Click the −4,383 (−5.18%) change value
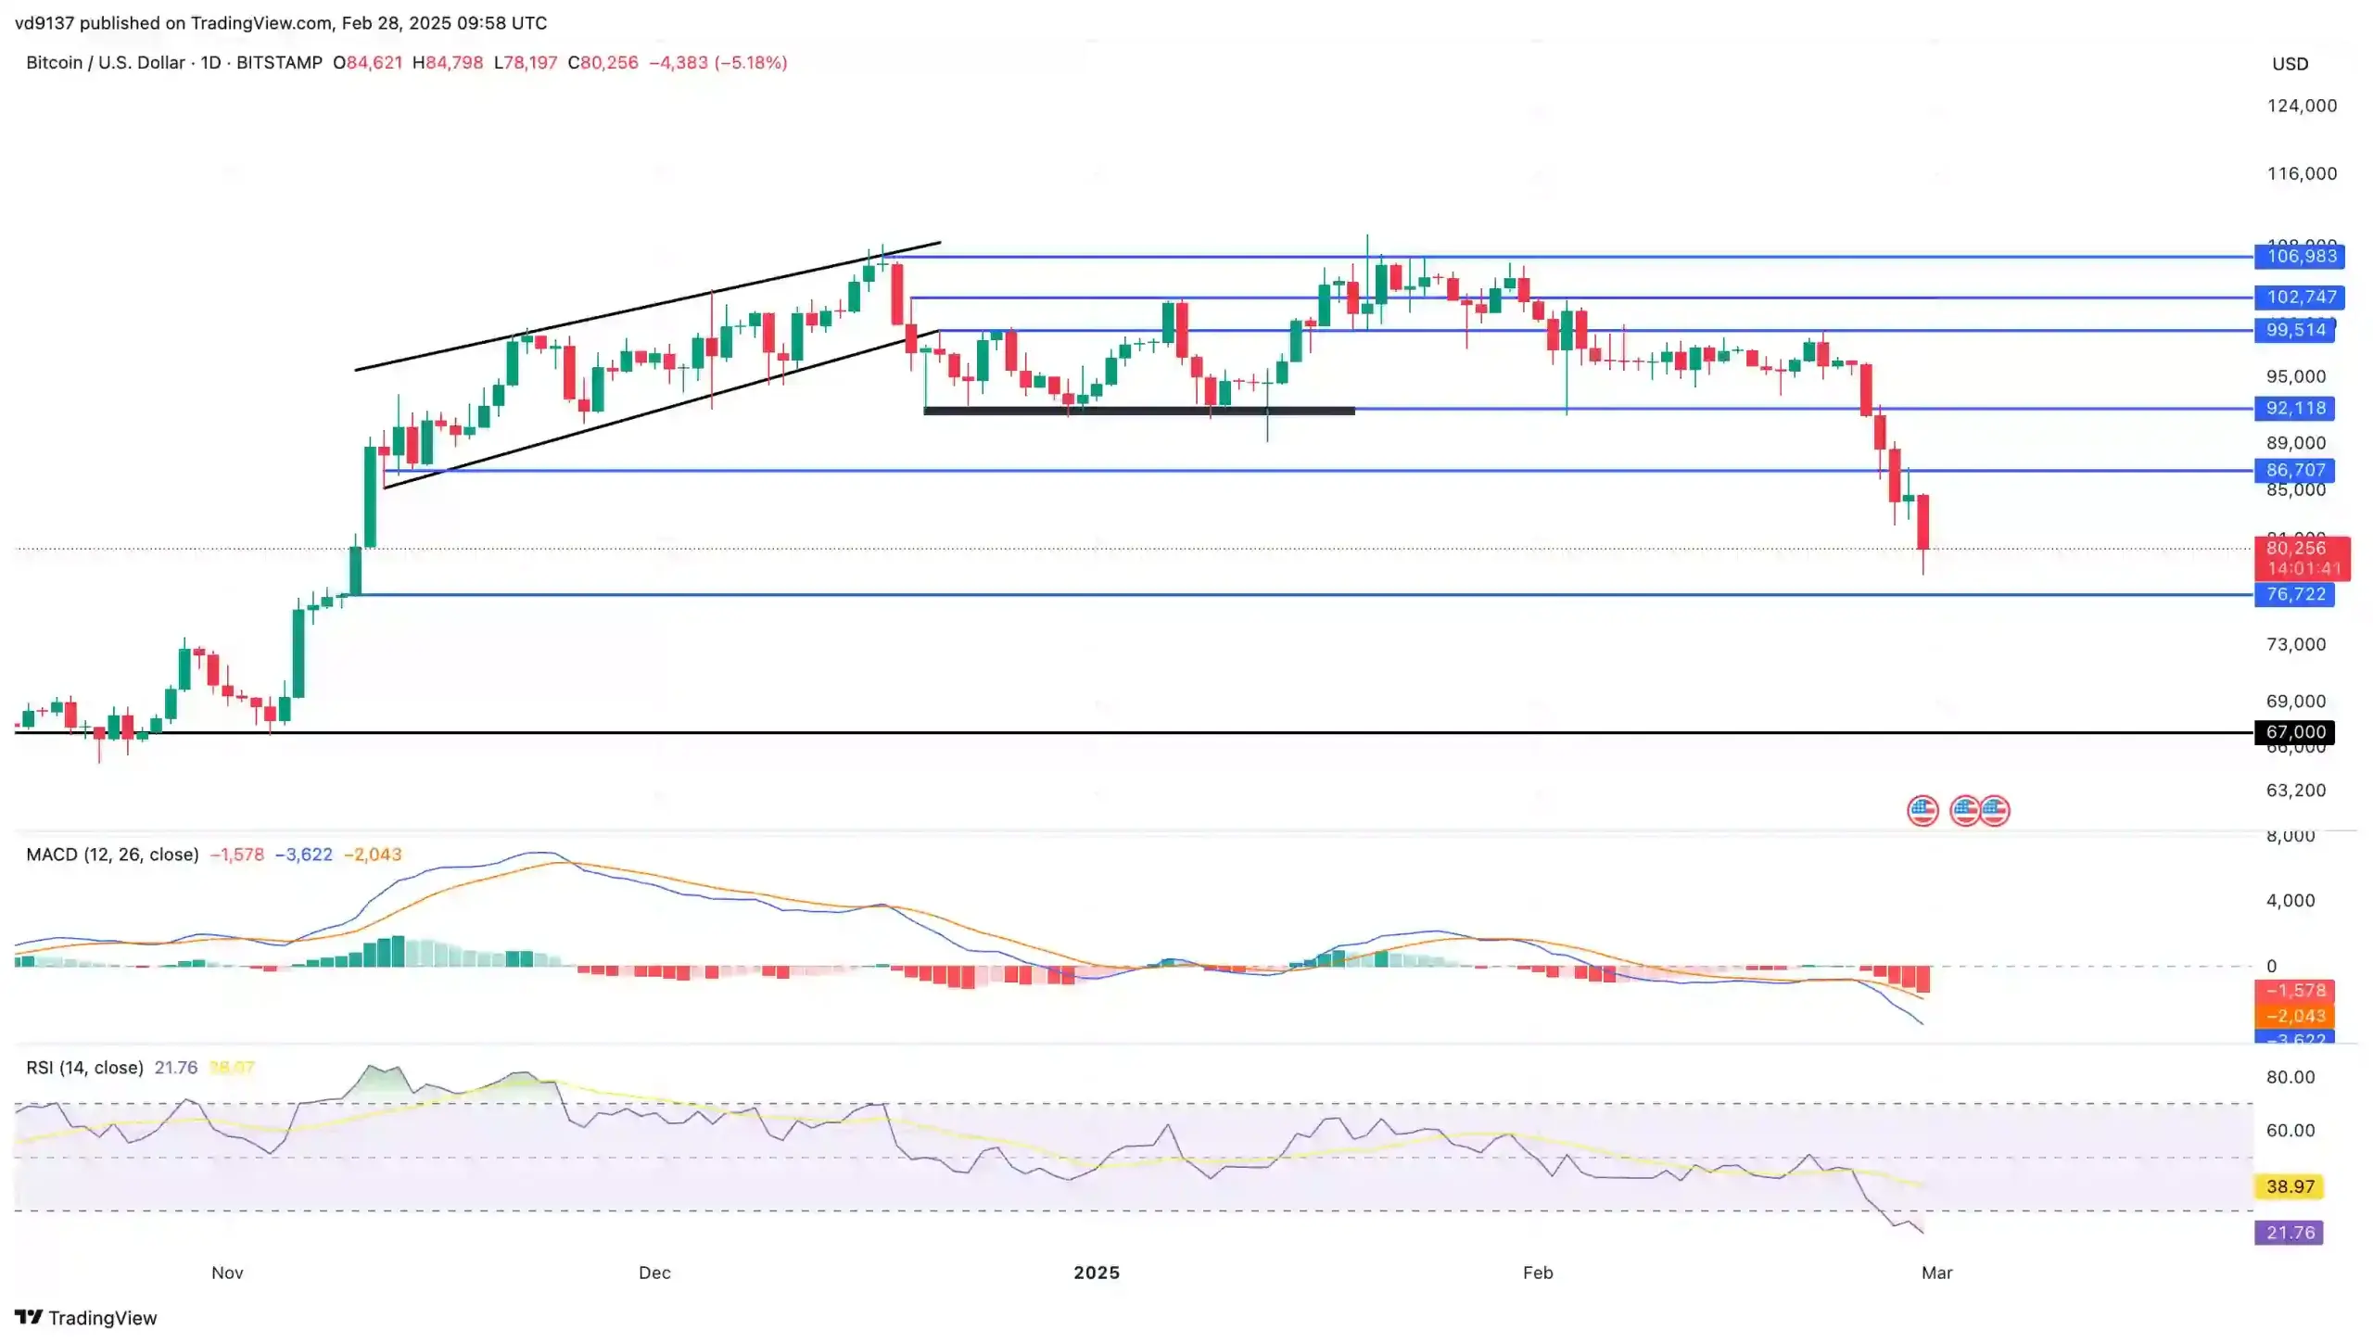Screen dimensions: 2373x1343 717,63
